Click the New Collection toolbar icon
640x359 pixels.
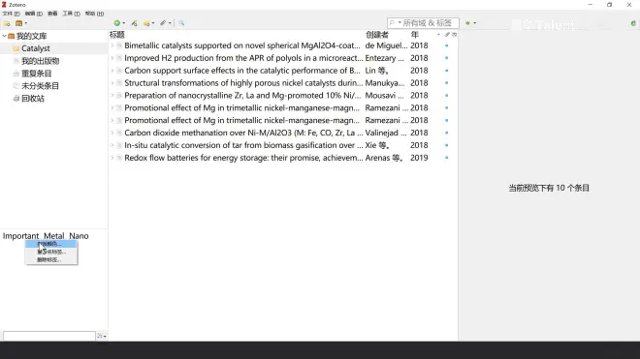(7, 23)
